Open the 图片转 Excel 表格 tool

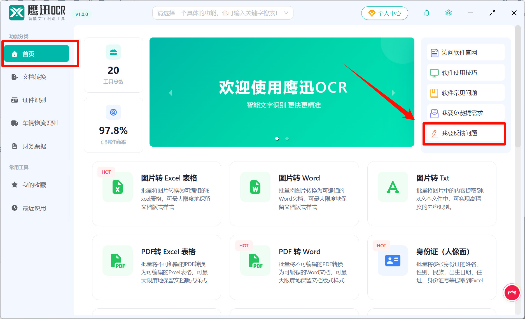click(156, 193)
